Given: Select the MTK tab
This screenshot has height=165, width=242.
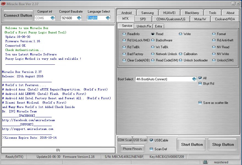Looking at the screenshot, I should click(x=125, y=19).
